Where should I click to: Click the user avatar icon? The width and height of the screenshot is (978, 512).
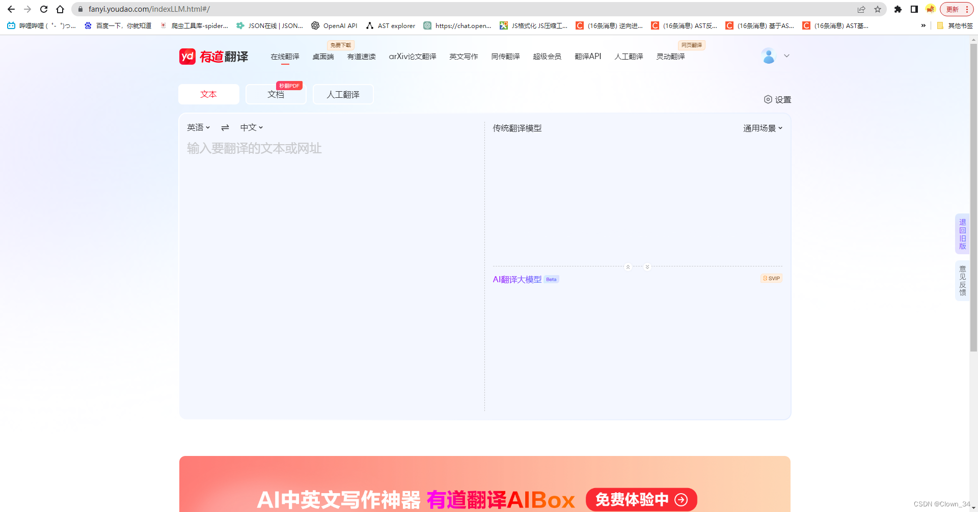[x=769, y=56]
